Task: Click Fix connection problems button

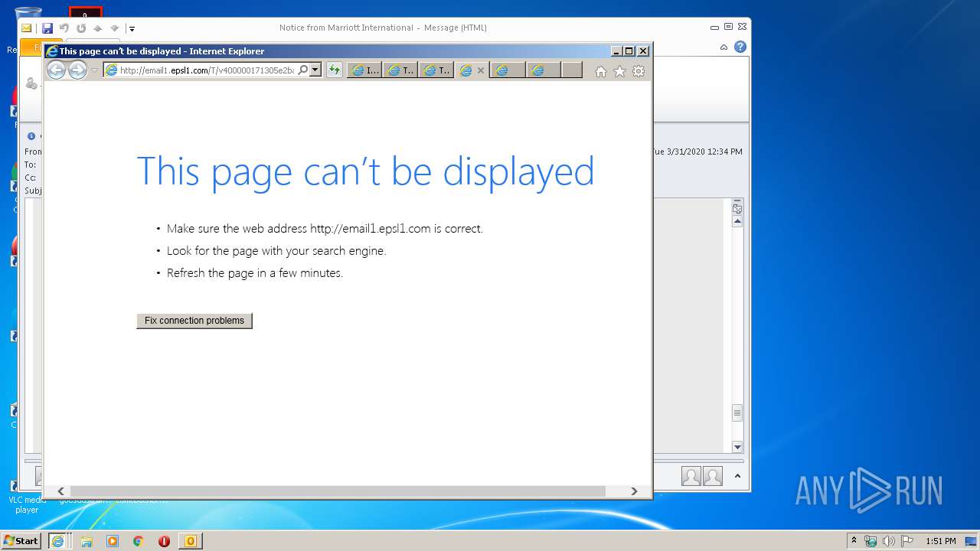Action: (194, 321)
